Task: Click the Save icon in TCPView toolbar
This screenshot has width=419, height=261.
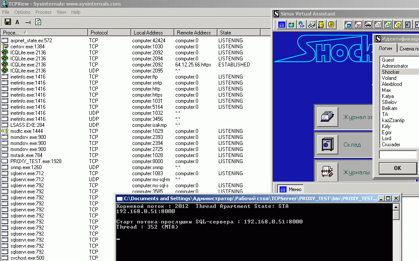Action: 8,22
